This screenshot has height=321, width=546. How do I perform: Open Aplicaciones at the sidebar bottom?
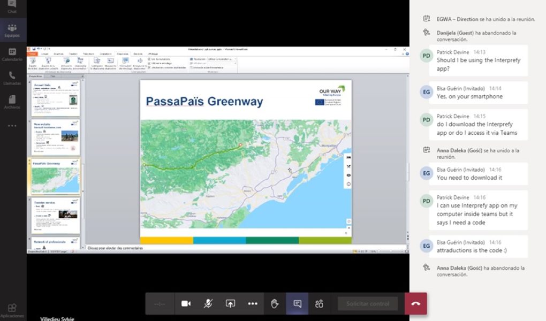point(12,310)
